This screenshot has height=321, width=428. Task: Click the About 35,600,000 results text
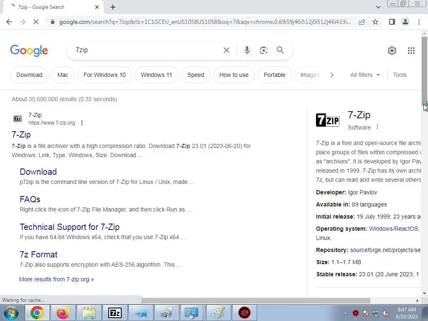pos(64,99)
